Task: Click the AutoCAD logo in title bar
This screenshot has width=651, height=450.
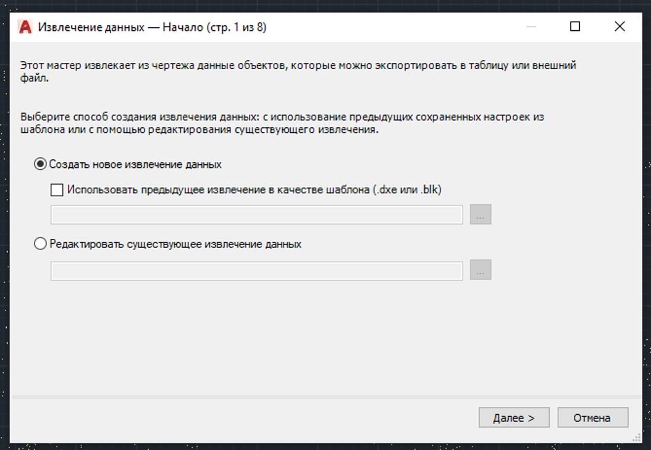Action: click(x=25, y=27)
